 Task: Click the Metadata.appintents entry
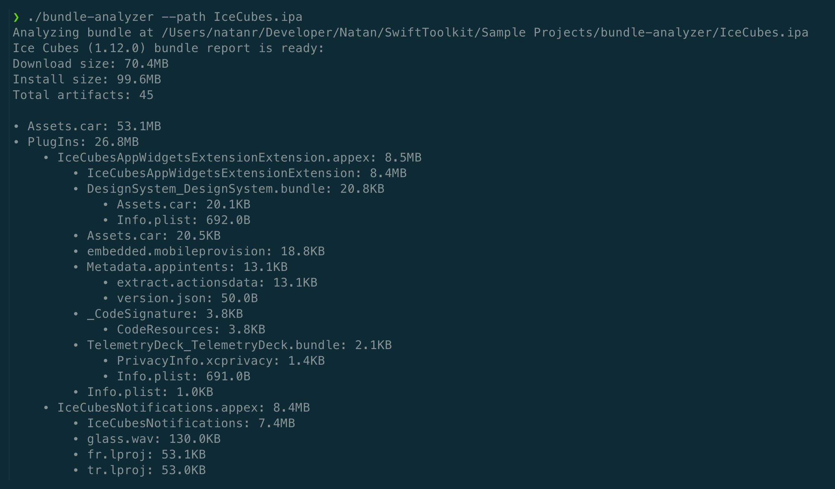pos(187,267)
